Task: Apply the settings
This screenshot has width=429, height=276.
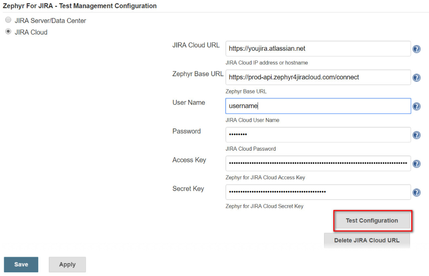Action: pyautogui.click(x=67, y=265)
